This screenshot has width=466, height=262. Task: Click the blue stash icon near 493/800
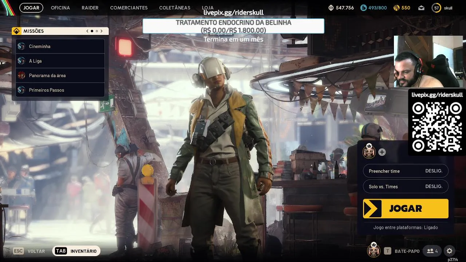click(363, 8)
